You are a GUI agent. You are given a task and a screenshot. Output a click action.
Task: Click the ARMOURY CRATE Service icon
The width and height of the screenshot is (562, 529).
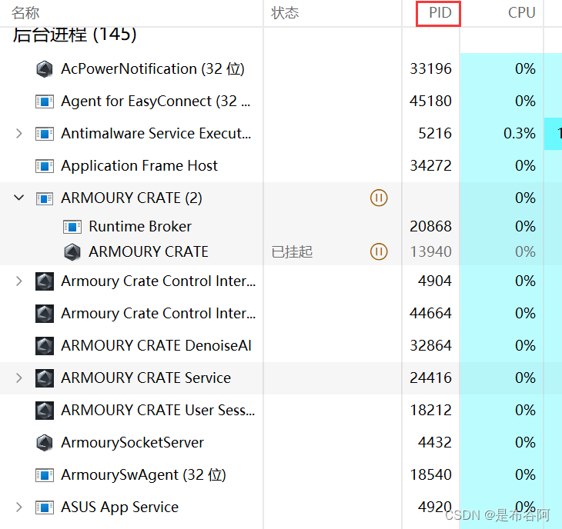click(45, 378)
